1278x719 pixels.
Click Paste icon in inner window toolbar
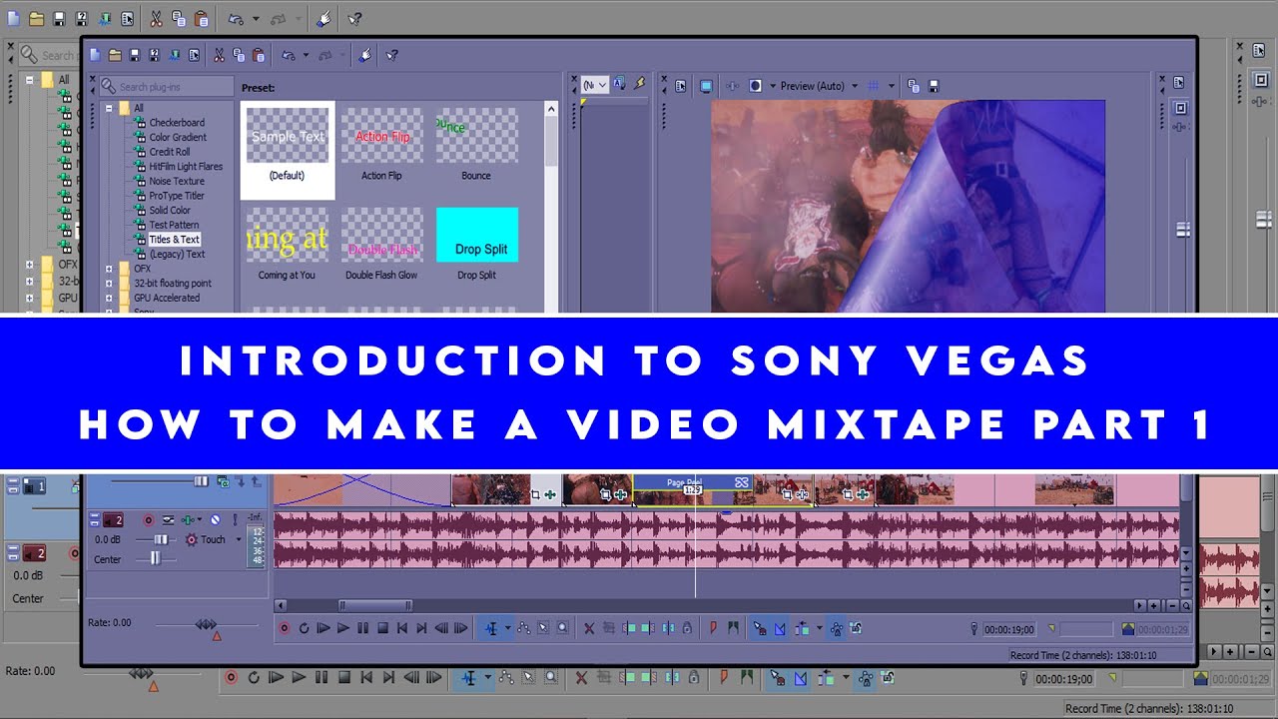tap(258, 55)
